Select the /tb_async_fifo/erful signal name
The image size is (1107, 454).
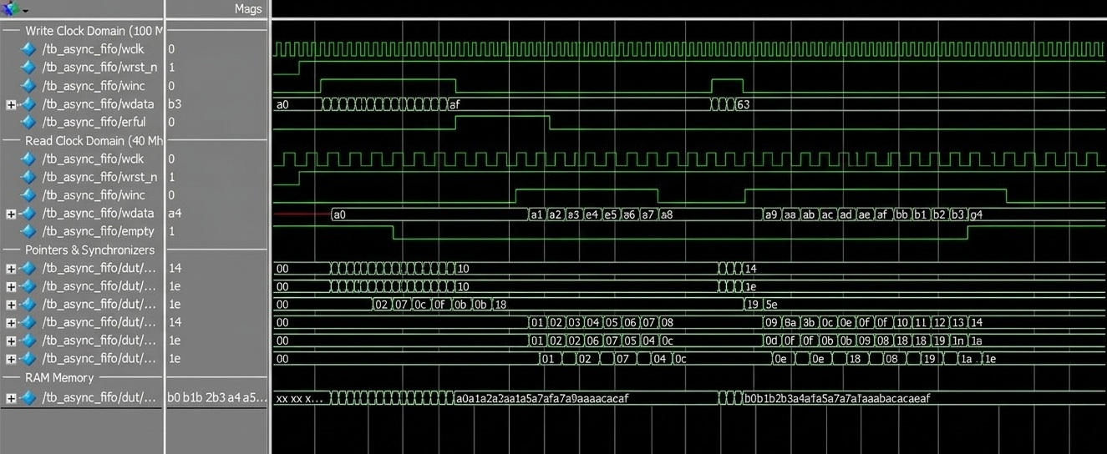tap(94, 122)
